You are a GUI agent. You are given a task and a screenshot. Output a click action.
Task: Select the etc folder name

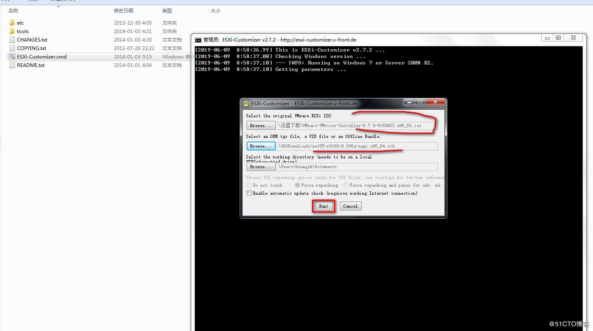tap(20, 23)
